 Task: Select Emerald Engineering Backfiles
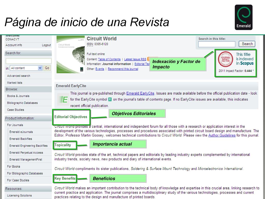click(x=28, y=146)
